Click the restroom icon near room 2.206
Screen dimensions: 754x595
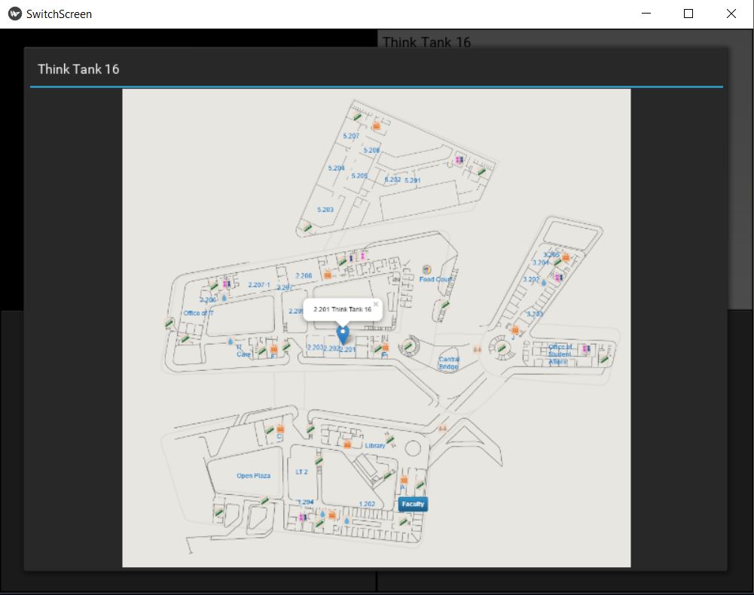[224, 283]
